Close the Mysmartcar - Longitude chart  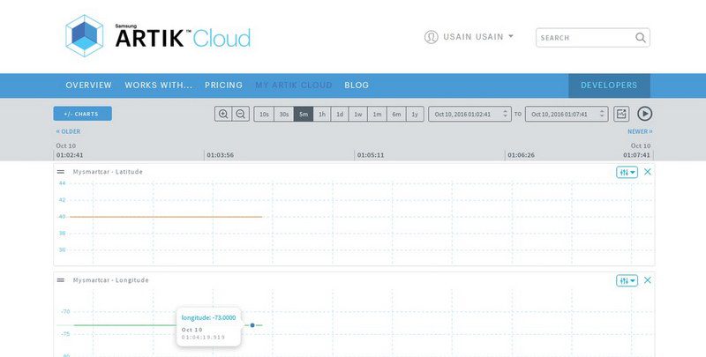[x=648, y=280]
